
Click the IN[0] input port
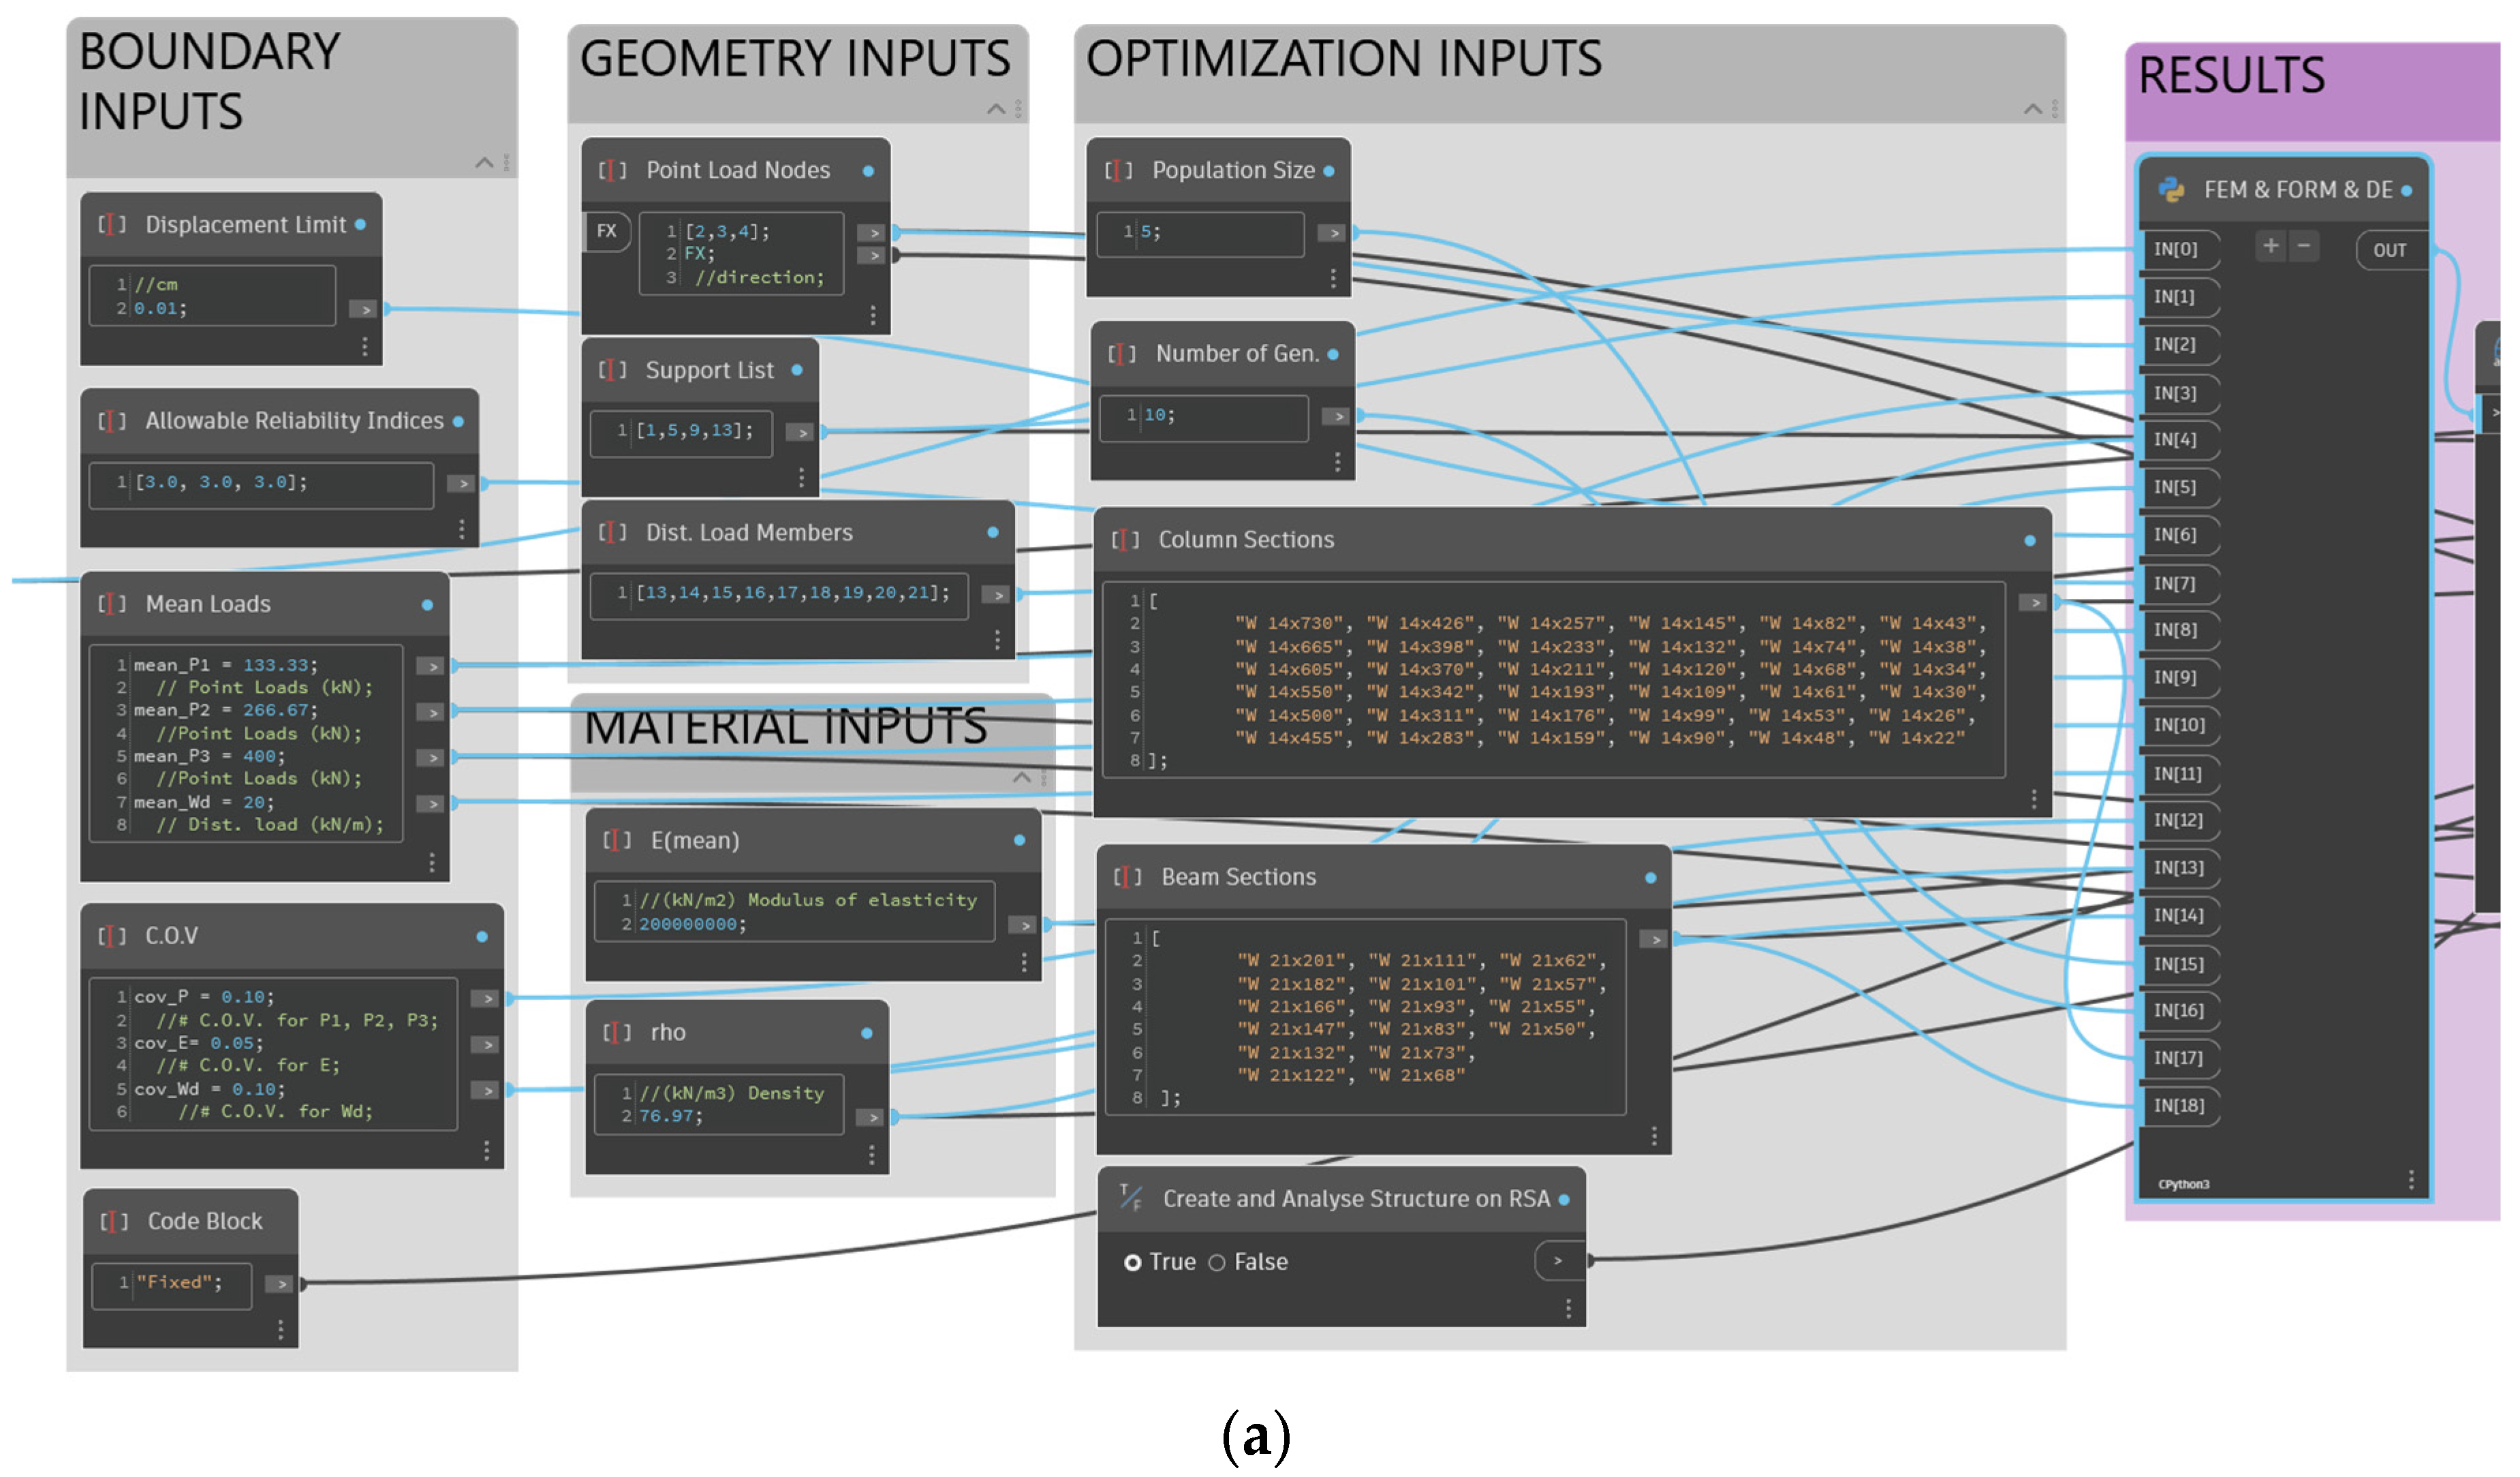pyautogui.click(x=2175, y=249)
